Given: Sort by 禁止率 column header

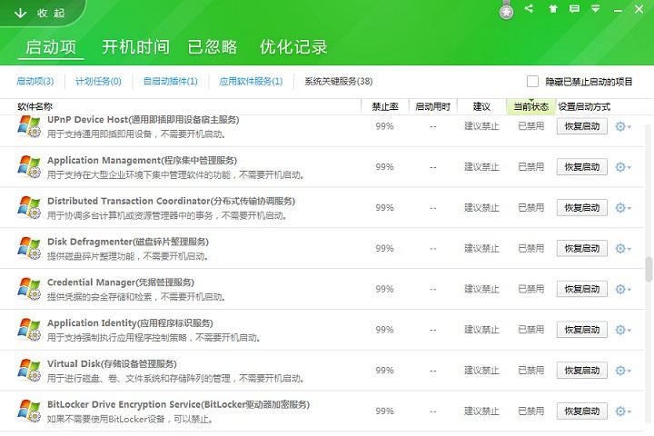Looking at the screenshot, I should [385, 107].
